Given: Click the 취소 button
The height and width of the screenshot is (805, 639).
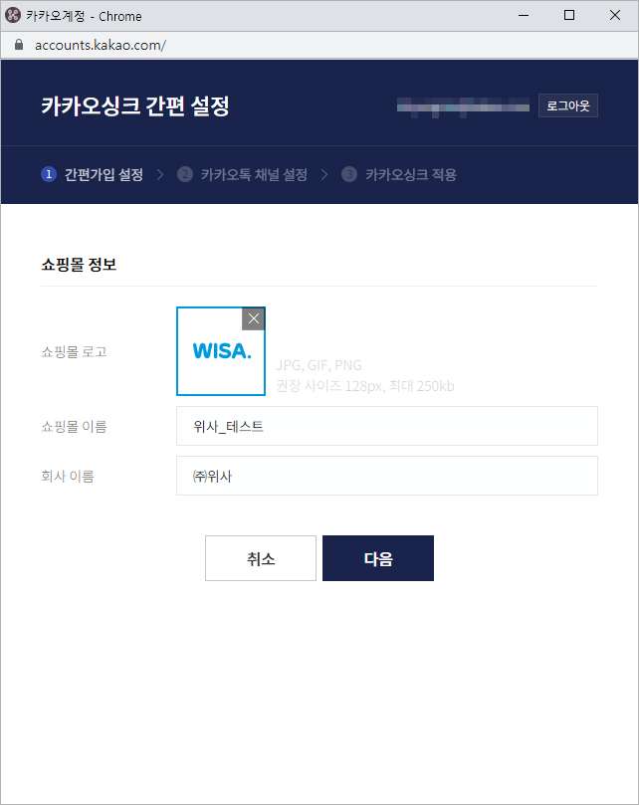Looking at the screenshot, I should pyautogui.click(x=261, y=558).
